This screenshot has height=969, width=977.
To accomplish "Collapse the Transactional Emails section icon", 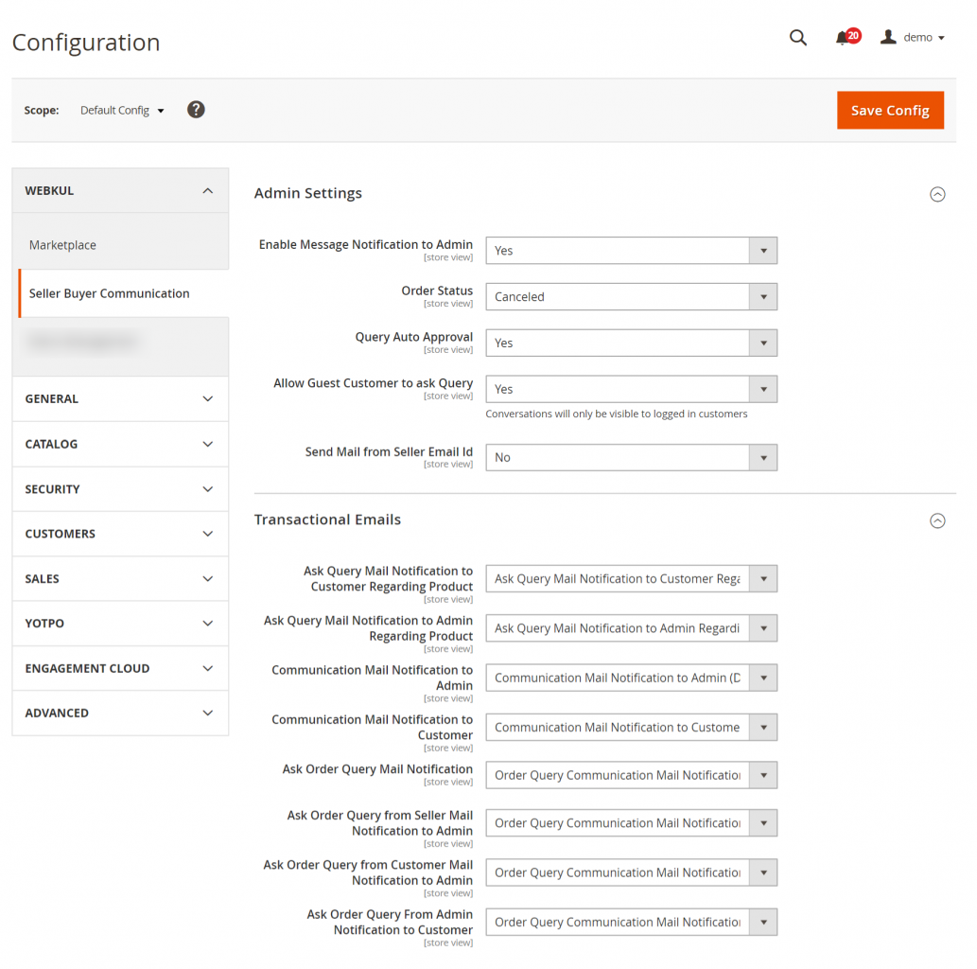I will tap(937, 520).
